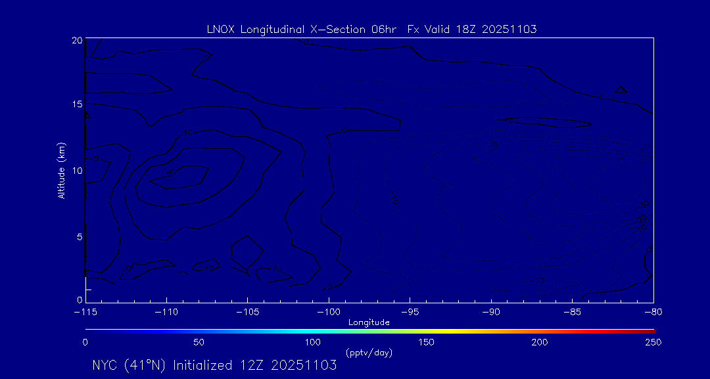Viewport: 710px width, 379px height.
Task: Click the 20 altitude tick label
Action: [x=76, y=40]
